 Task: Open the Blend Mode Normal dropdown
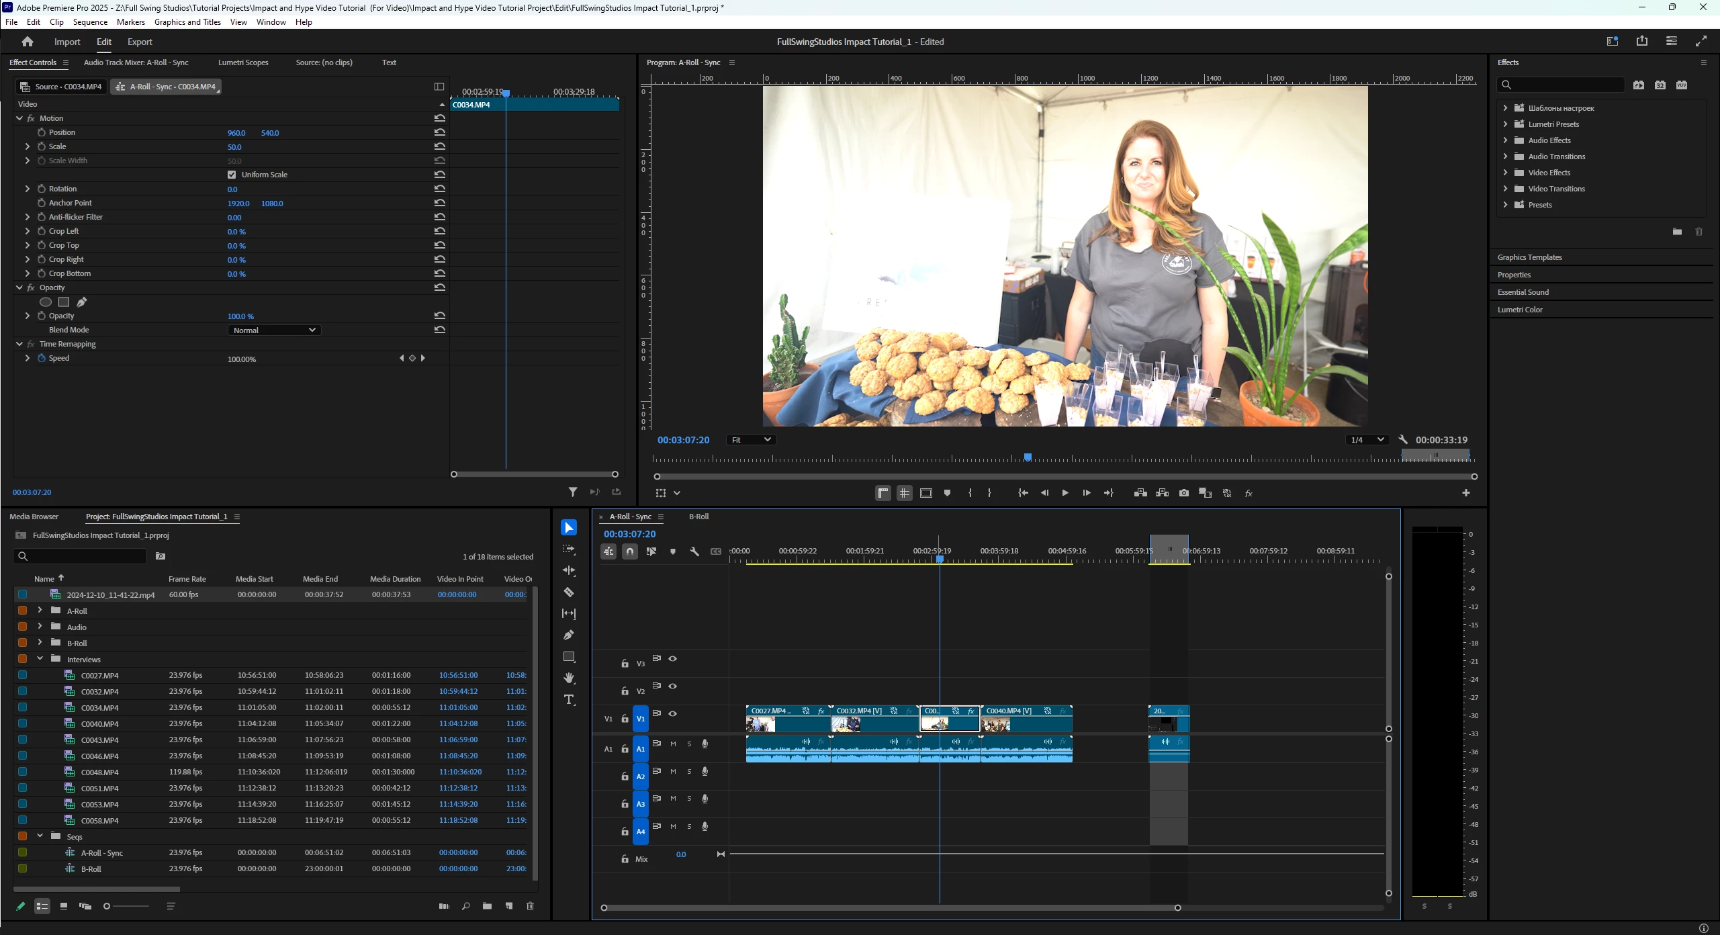(x=274, y=330)
